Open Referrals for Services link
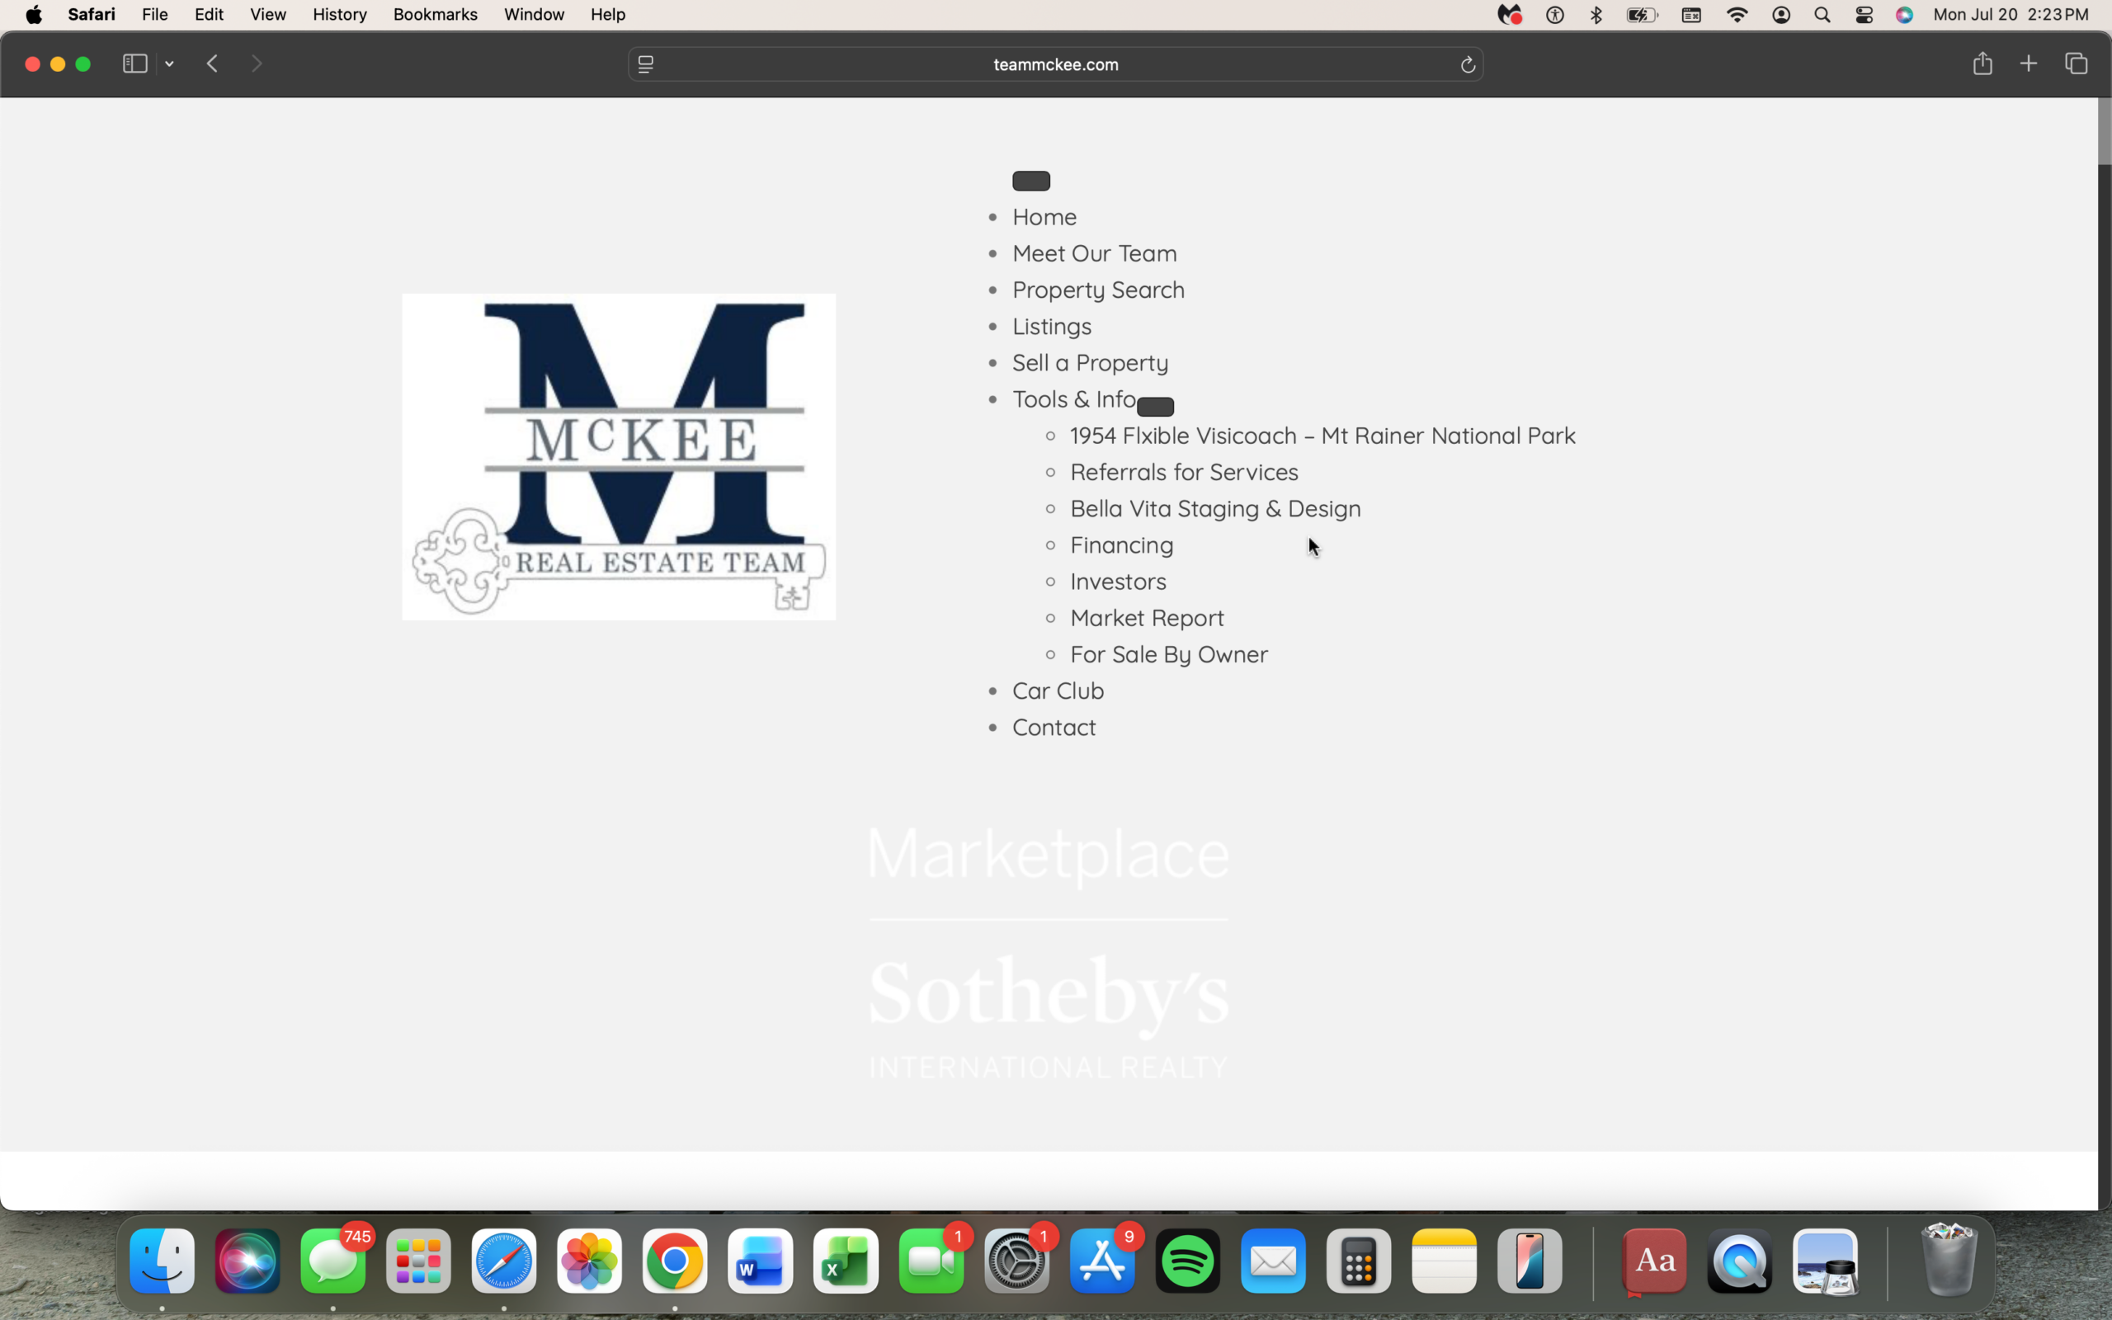This screenshot has height=1320, width=2112. tap(1185, 472)
